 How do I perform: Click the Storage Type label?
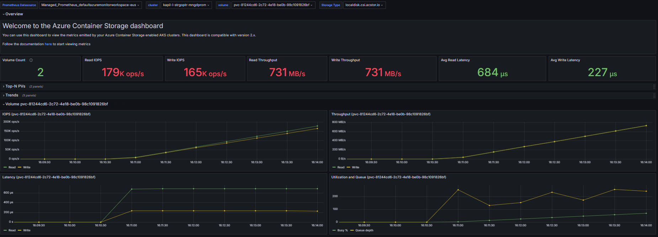[331, 5]
